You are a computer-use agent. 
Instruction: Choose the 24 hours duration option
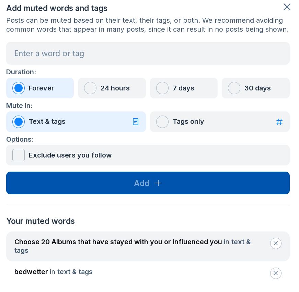[x=90, y=88]
